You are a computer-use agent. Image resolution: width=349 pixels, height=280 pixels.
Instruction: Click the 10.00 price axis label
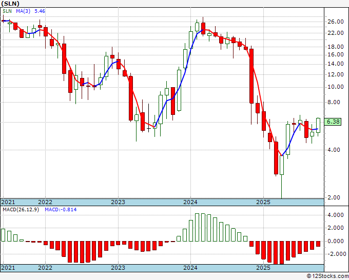336,87
